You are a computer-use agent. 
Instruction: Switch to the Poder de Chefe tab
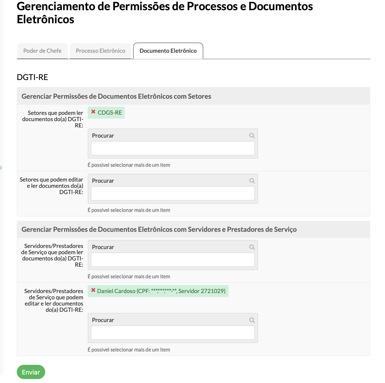[x=42, y=51]
